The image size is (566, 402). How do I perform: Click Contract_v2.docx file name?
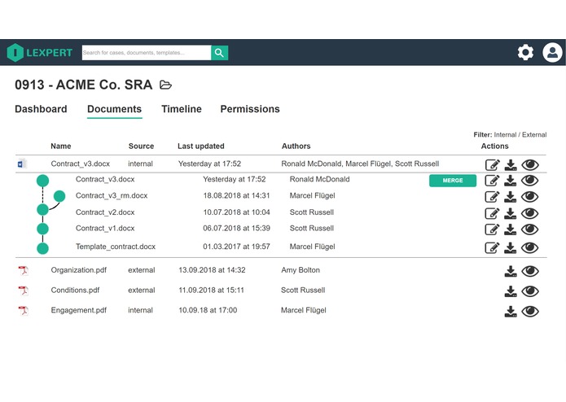tap(105, 212)
